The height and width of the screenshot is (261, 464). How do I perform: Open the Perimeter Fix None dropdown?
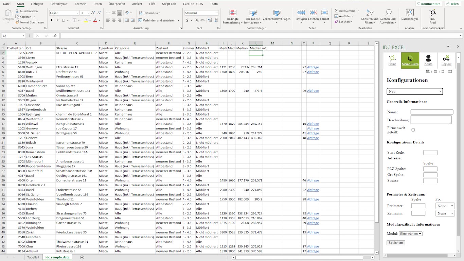tap(445, 206)
